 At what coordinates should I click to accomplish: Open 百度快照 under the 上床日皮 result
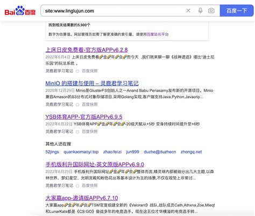[90, 71]
